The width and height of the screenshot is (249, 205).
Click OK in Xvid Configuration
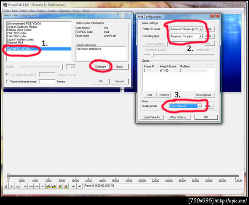(206, 117)
